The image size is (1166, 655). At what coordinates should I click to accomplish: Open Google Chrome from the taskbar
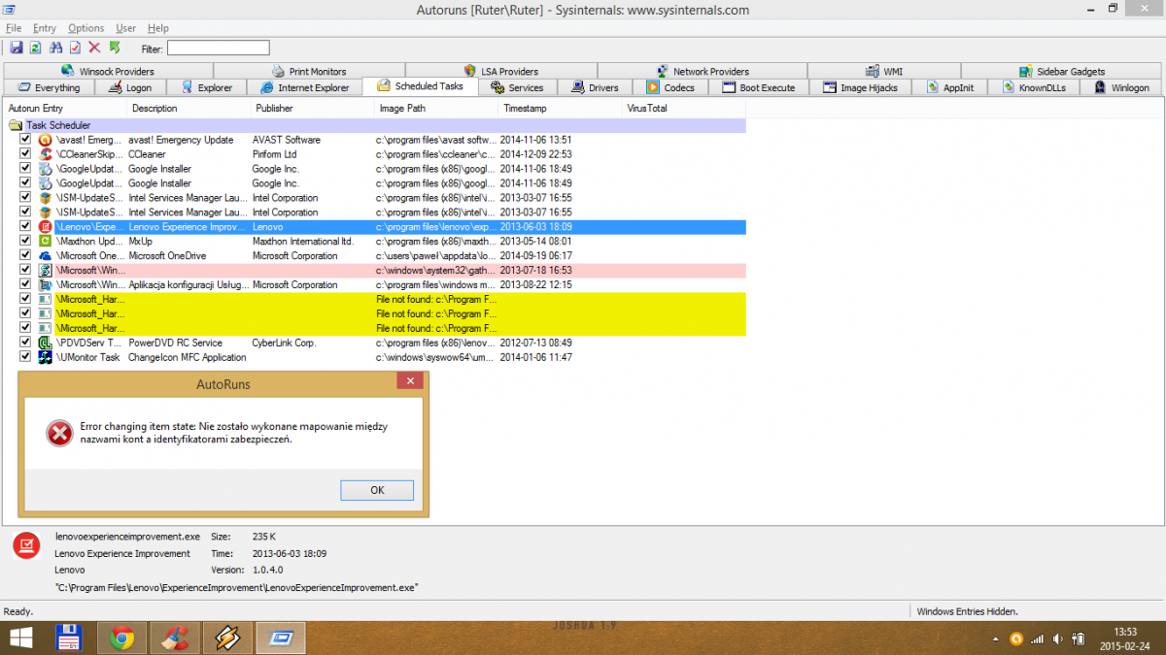pyautogui.click(x=121, y=638)
